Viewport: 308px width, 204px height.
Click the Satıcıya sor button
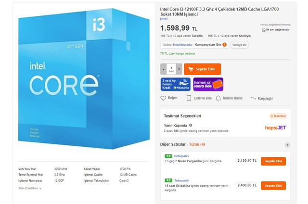(x=239, y=45)
